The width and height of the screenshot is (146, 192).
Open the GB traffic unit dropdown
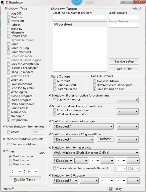(x=134, y=168)
